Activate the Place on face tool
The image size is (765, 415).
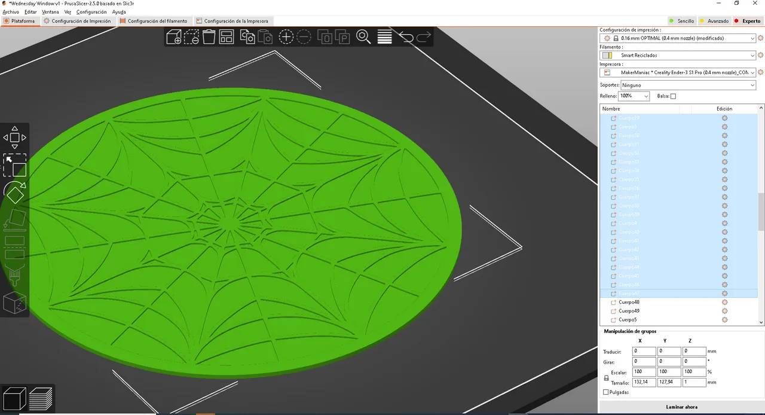pyautogui.click(x=14, y=219)
